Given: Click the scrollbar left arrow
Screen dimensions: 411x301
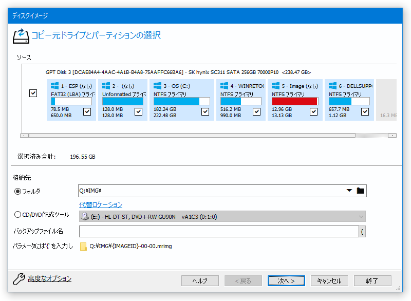Looking at the screenshot, I should pos(24,136).
